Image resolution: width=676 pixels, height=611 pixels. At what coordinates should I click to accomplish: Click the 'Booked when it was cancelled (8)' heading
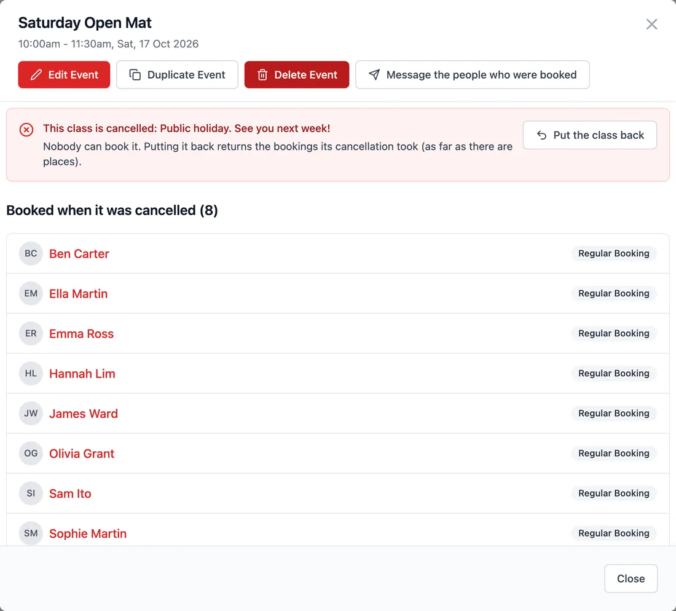[x=112, y=210]
